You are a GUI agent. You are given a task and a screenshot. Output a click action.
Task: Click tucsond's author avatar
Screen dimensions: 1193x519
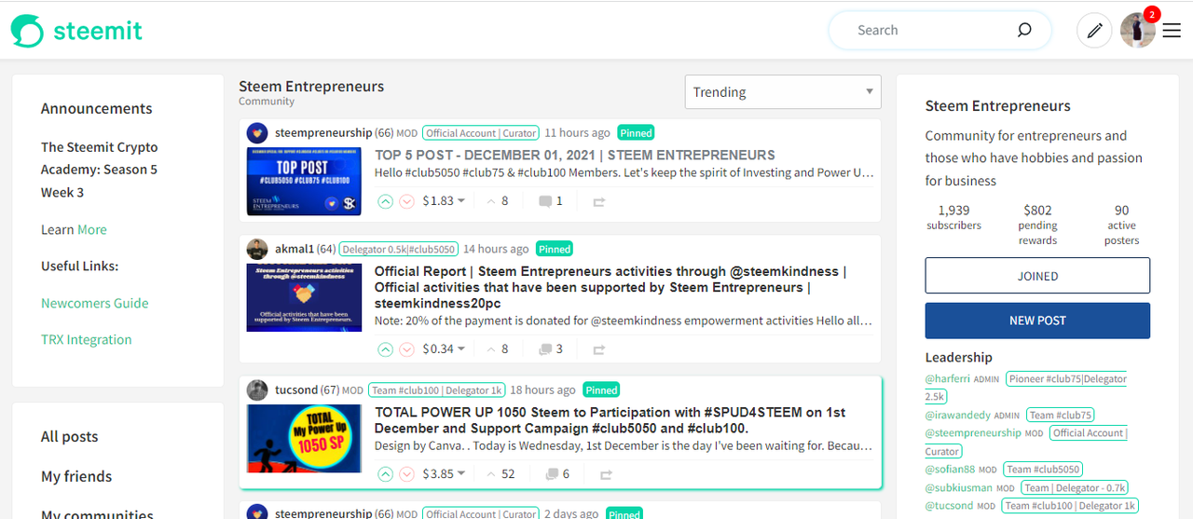point(257,390)
